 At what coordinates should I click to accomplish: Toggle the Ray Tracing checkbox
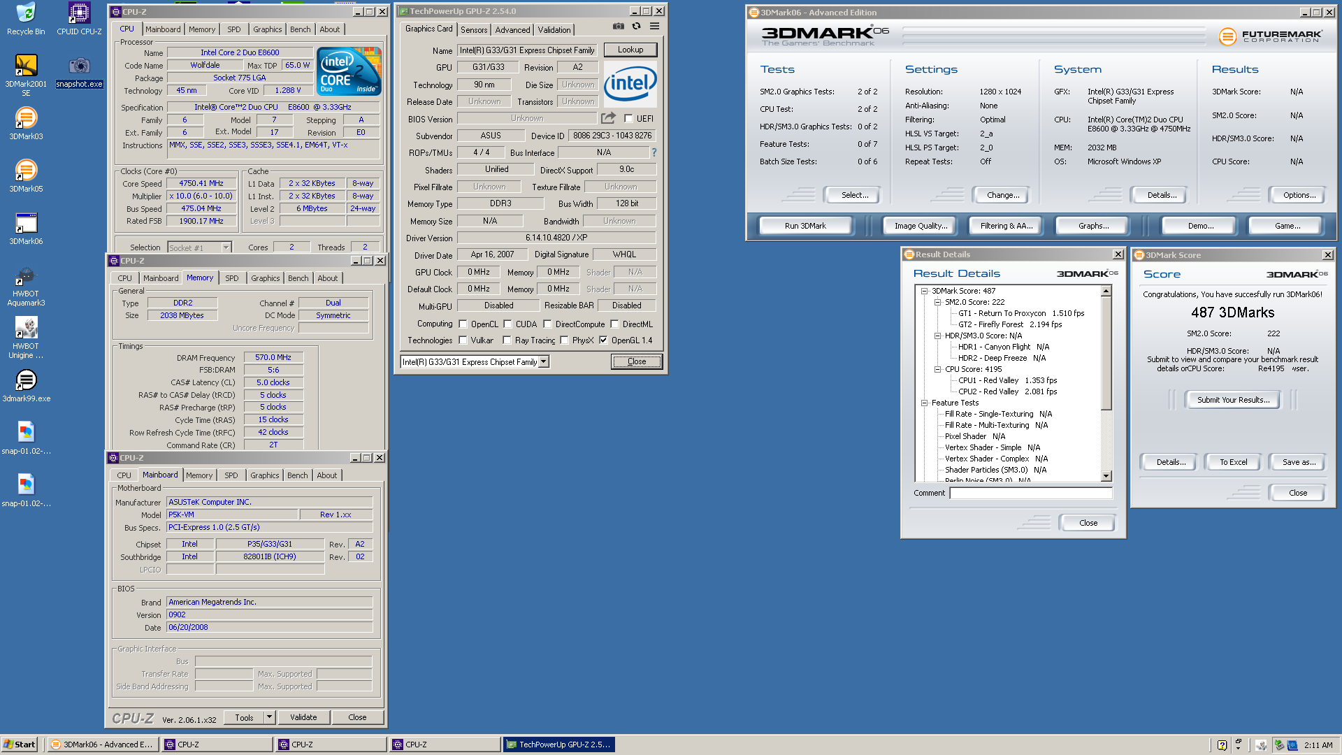(507, 340)
